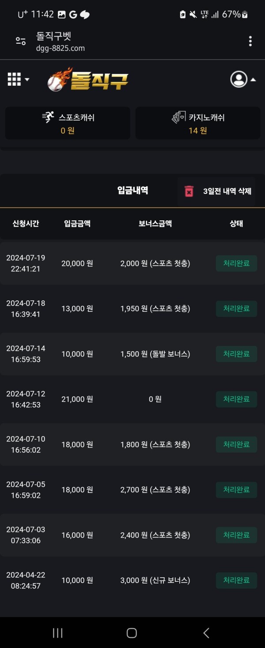Tap the site settings icon near URL

(21, 42)
